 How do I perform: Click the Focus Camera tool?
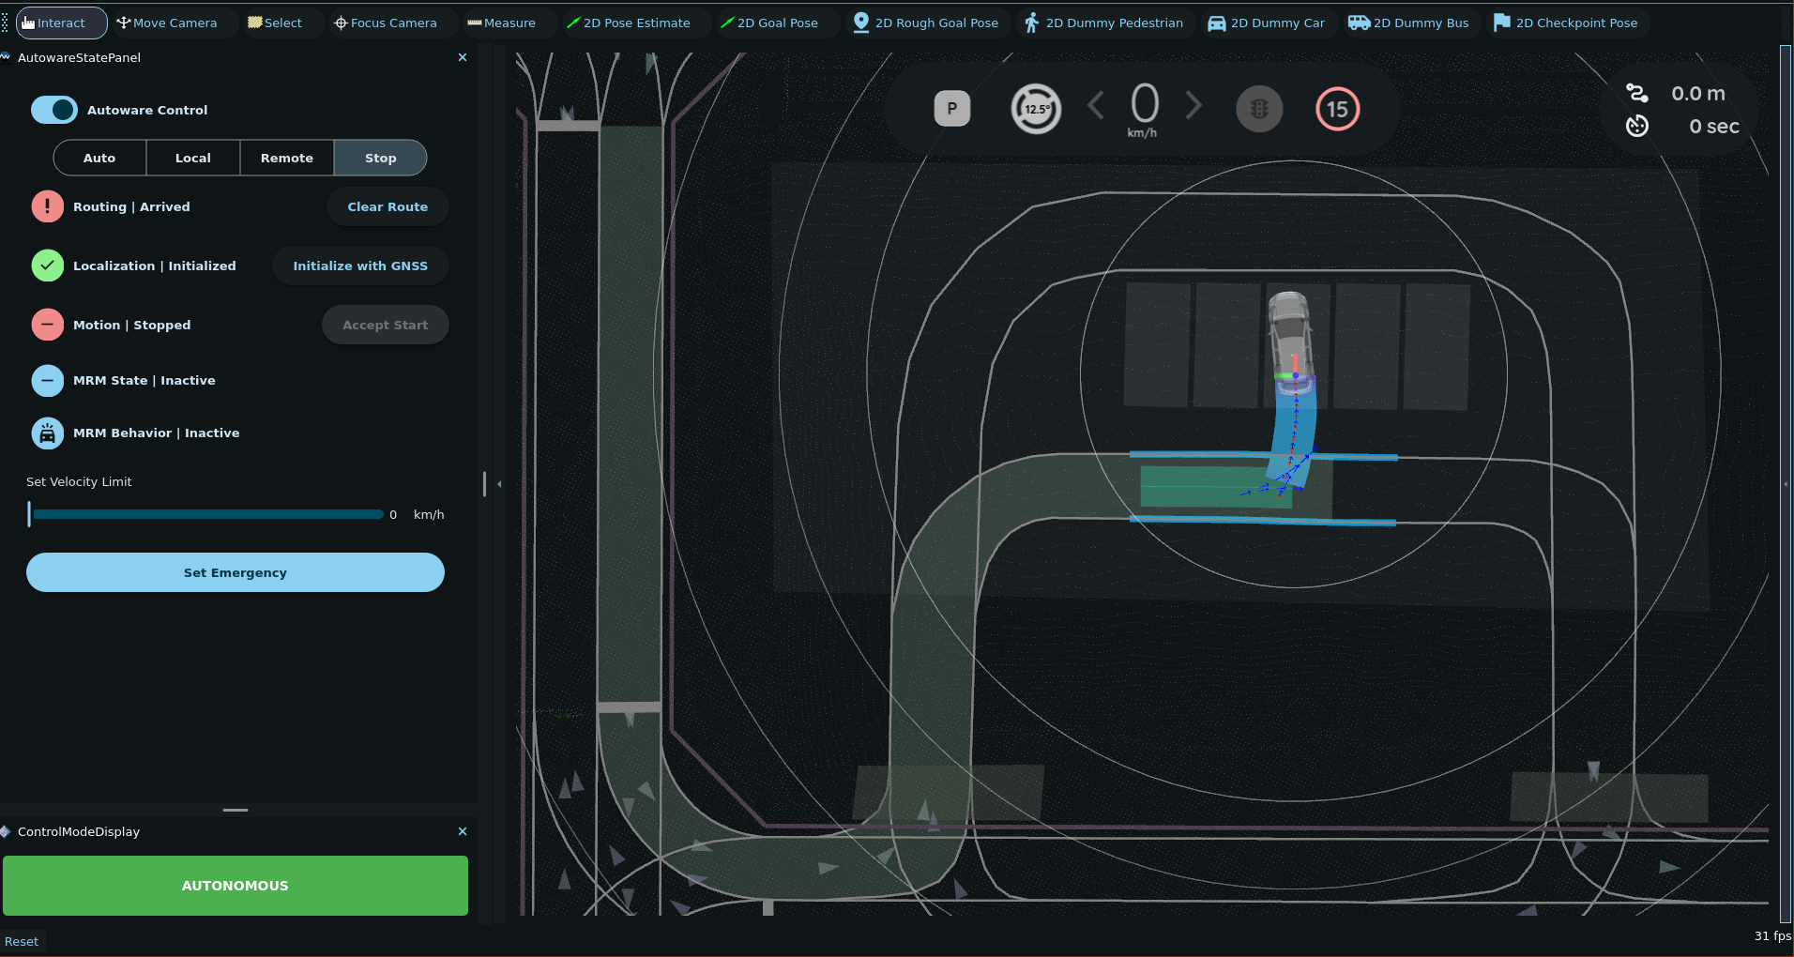click(x=386, y=23)
